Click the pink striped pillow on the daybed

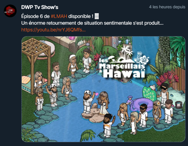pos(26,80)
